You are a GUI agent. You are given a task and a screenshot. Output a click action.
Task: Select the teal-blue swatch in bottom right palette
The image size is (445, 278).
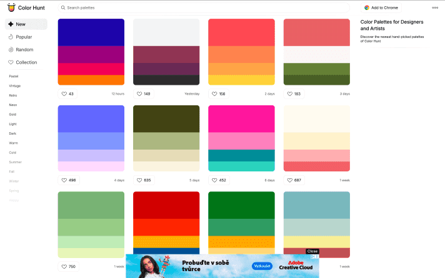(317, 205)
